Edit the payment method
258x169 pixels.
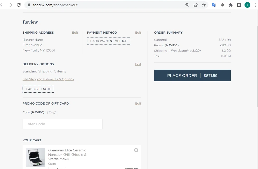click(x=138, y=33)
